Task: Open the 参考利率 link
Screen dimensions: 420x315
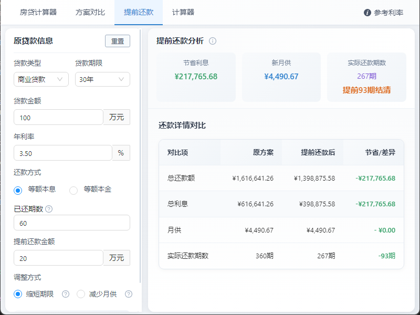Action: click(x=388, y=13)
